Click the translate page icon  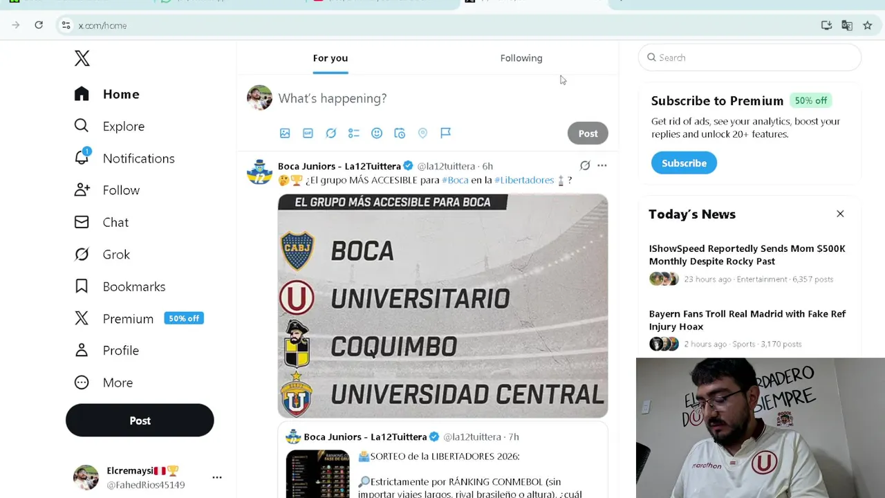(x=847, y=26)
